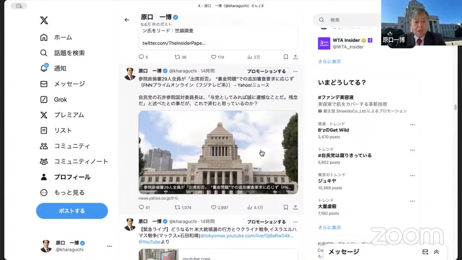The height and width of the screenshot is (260, 462).
Task: Click the account profile at sidebar bottom
Action: [76, 246]
